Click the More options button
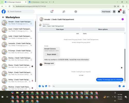The image size is (129, 103). [x=103, y=29]
